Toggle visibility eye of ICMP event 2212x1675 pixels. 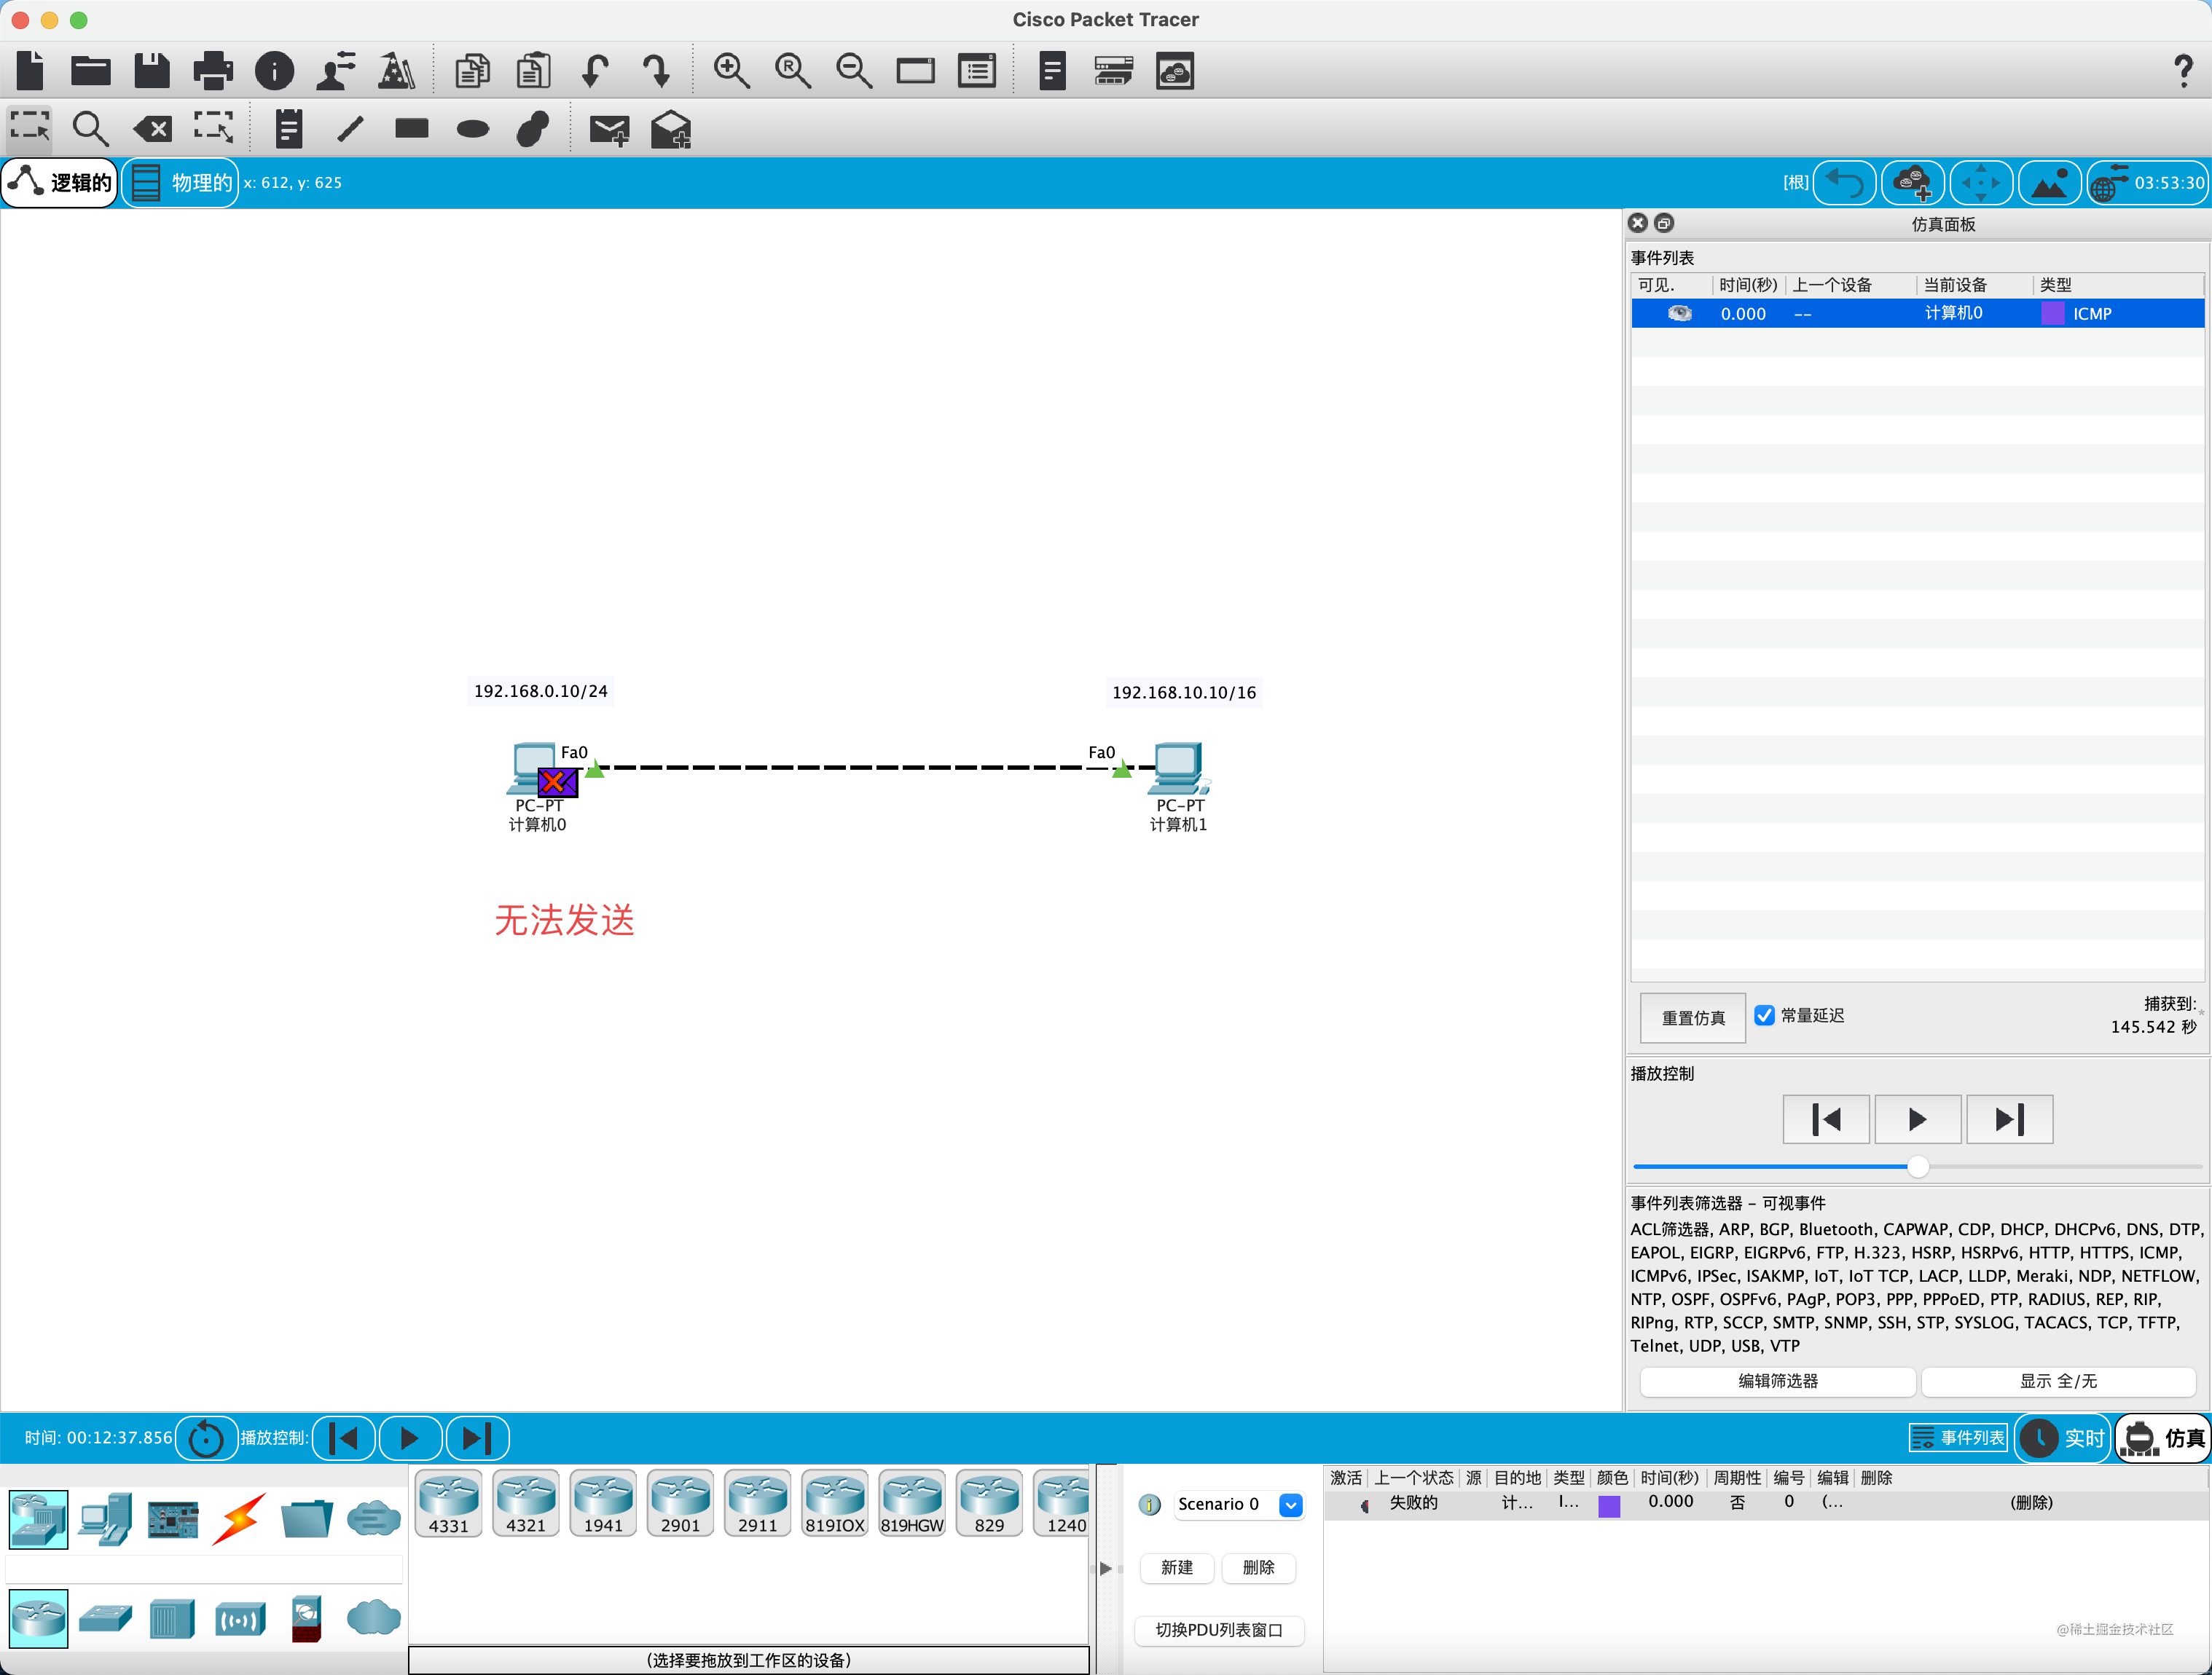[1680, 314]
